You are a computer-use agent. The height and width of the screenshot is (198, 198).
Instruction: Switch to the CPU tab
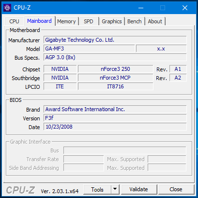[x=14, y=21]
